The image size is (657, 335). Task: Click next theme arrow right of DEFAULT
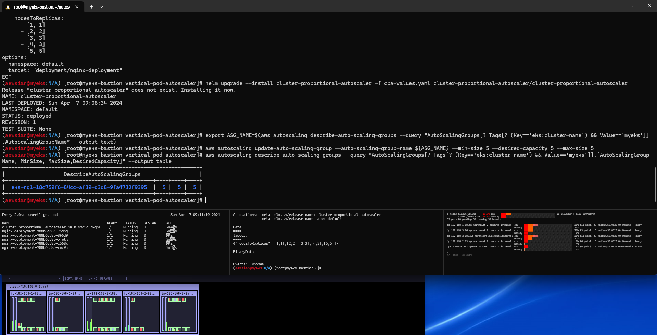click(x=128, y=278)
